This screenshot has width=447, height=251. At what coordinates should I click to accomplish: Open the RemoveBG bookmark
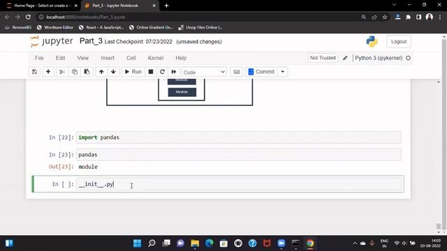coord(18,27)
